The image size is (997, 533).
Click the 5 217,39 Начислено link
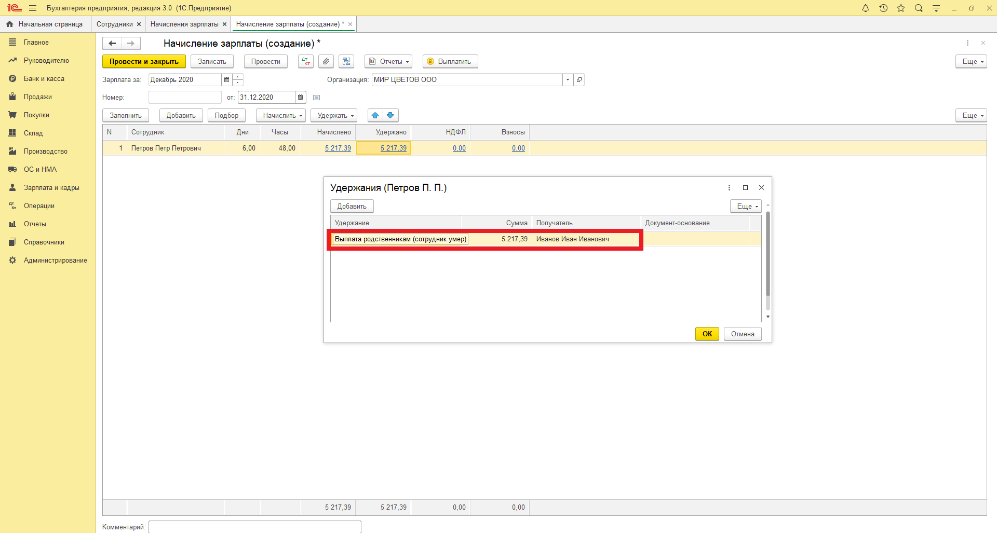(x=338, y=148)
